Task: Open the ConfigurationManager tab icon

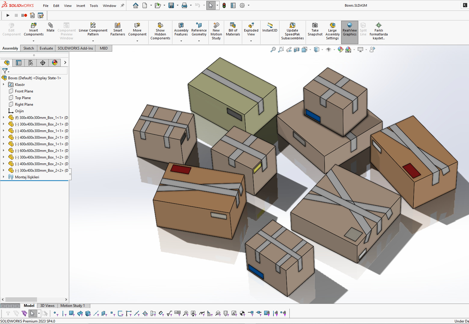Action: [x=31, y=62]
